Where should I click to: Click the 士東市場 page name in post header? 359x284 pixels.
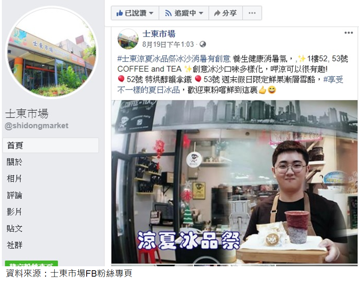[x=159, y=34]
